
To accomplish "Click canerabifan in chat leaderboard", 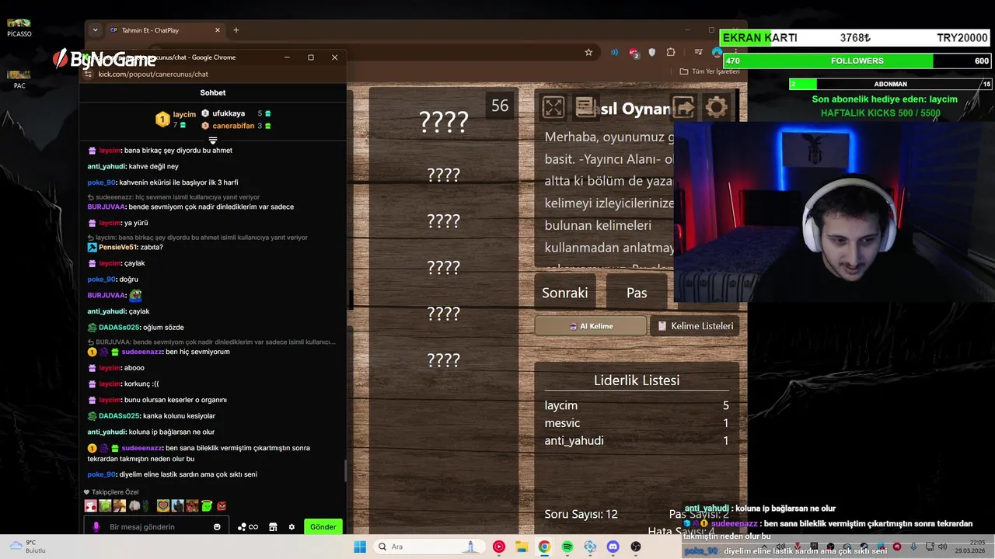I will [x=233, y=126].
